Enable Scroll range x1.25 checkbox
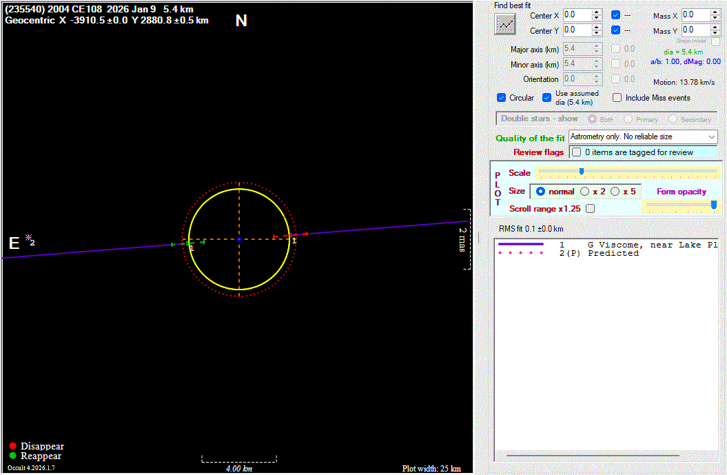Screen dimensions: 727x475 pos(590,208)
